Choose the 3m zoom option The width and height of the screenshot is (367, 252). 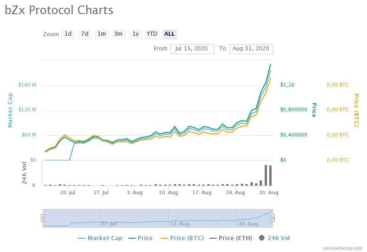(x=118, y=34)
